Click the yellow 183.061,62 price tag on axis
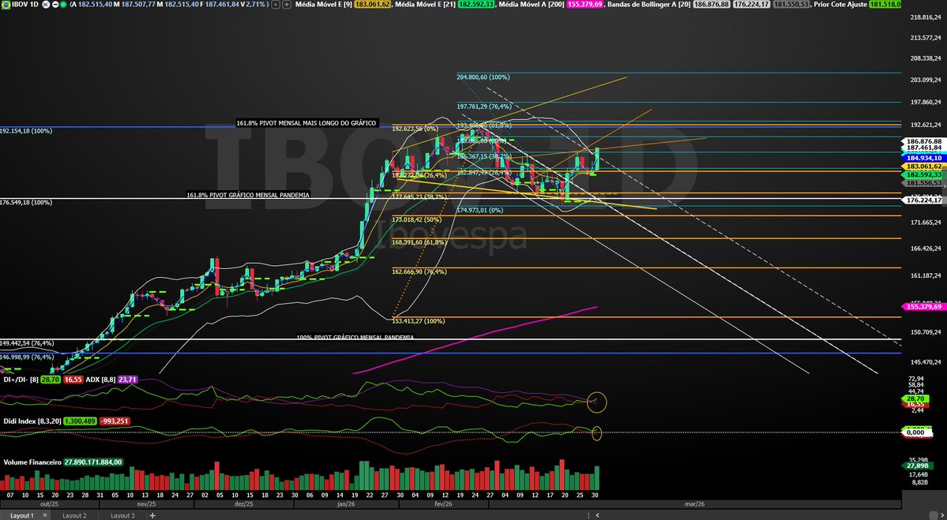The image size is (947, 520). click(x=924, y=166)
